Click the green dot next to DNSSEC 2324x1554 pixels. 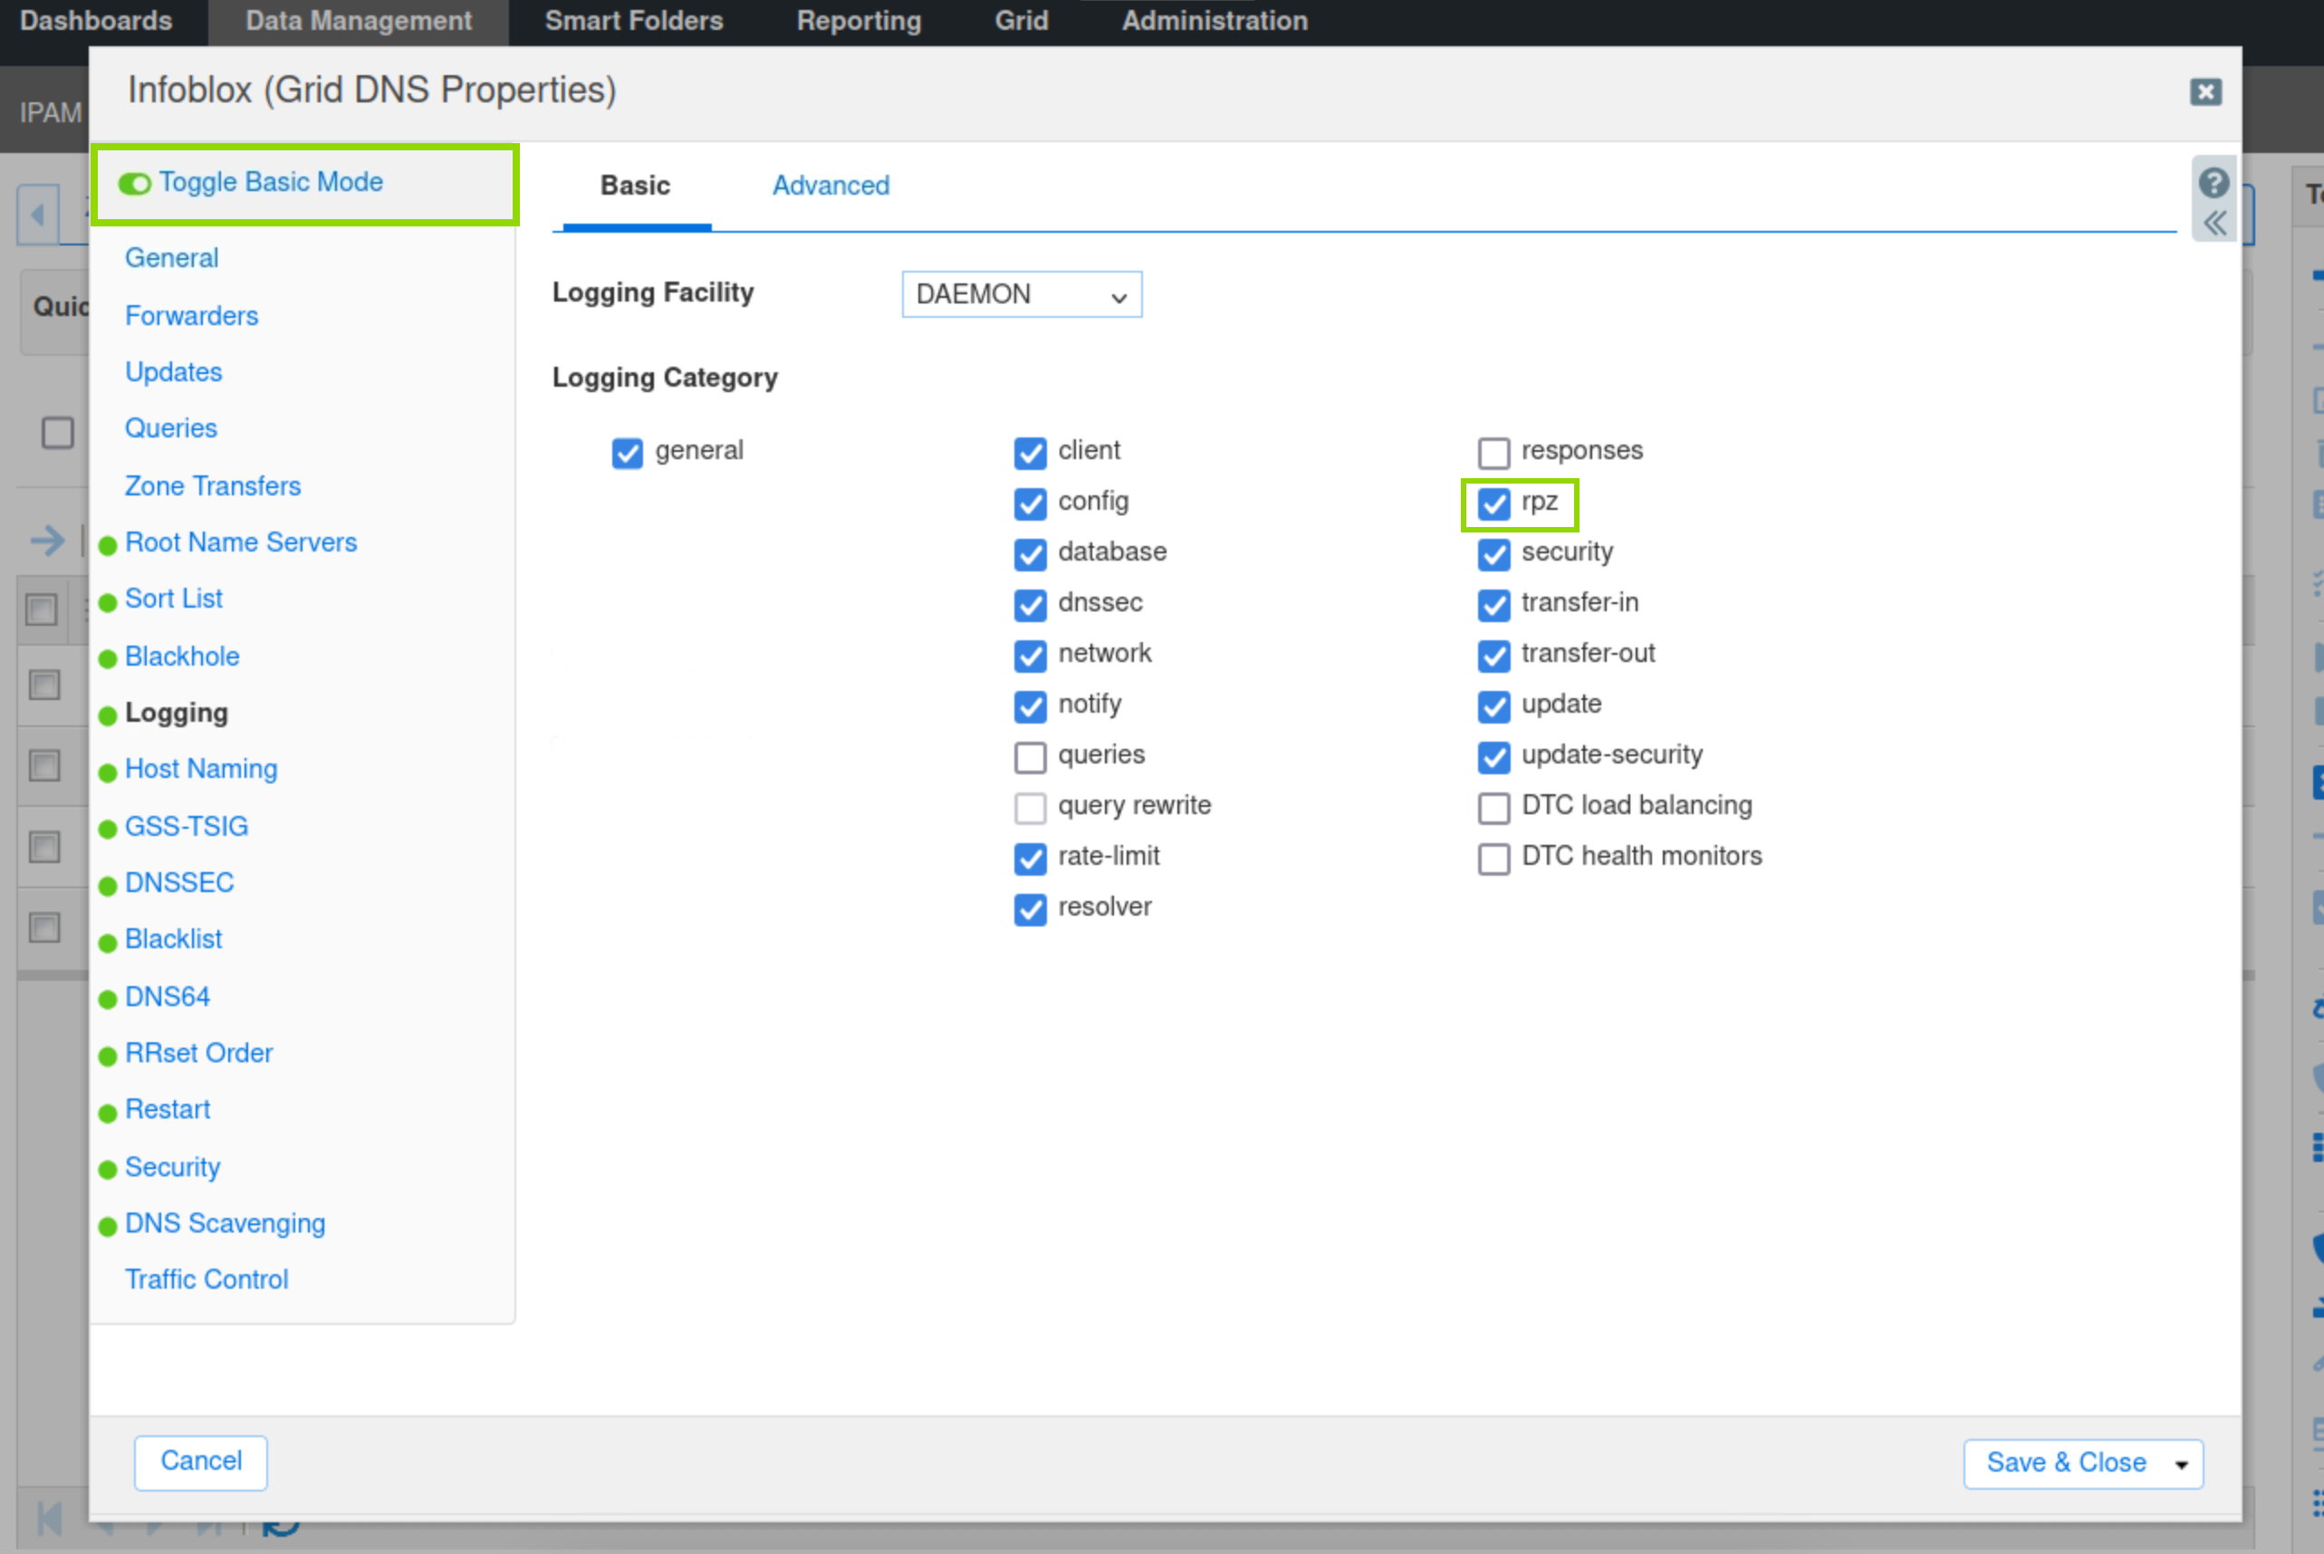coord(108,885)
